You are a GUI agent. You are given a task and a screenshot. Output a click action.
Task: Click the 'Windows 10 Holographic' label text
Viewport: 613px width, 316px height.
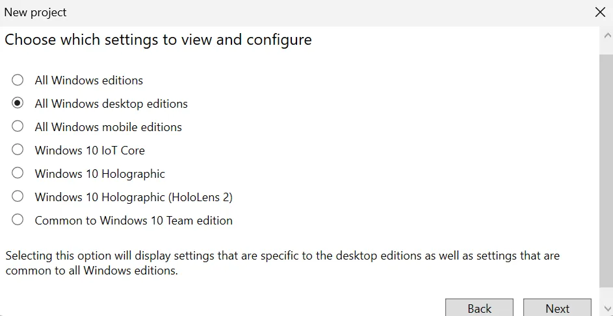99,174
